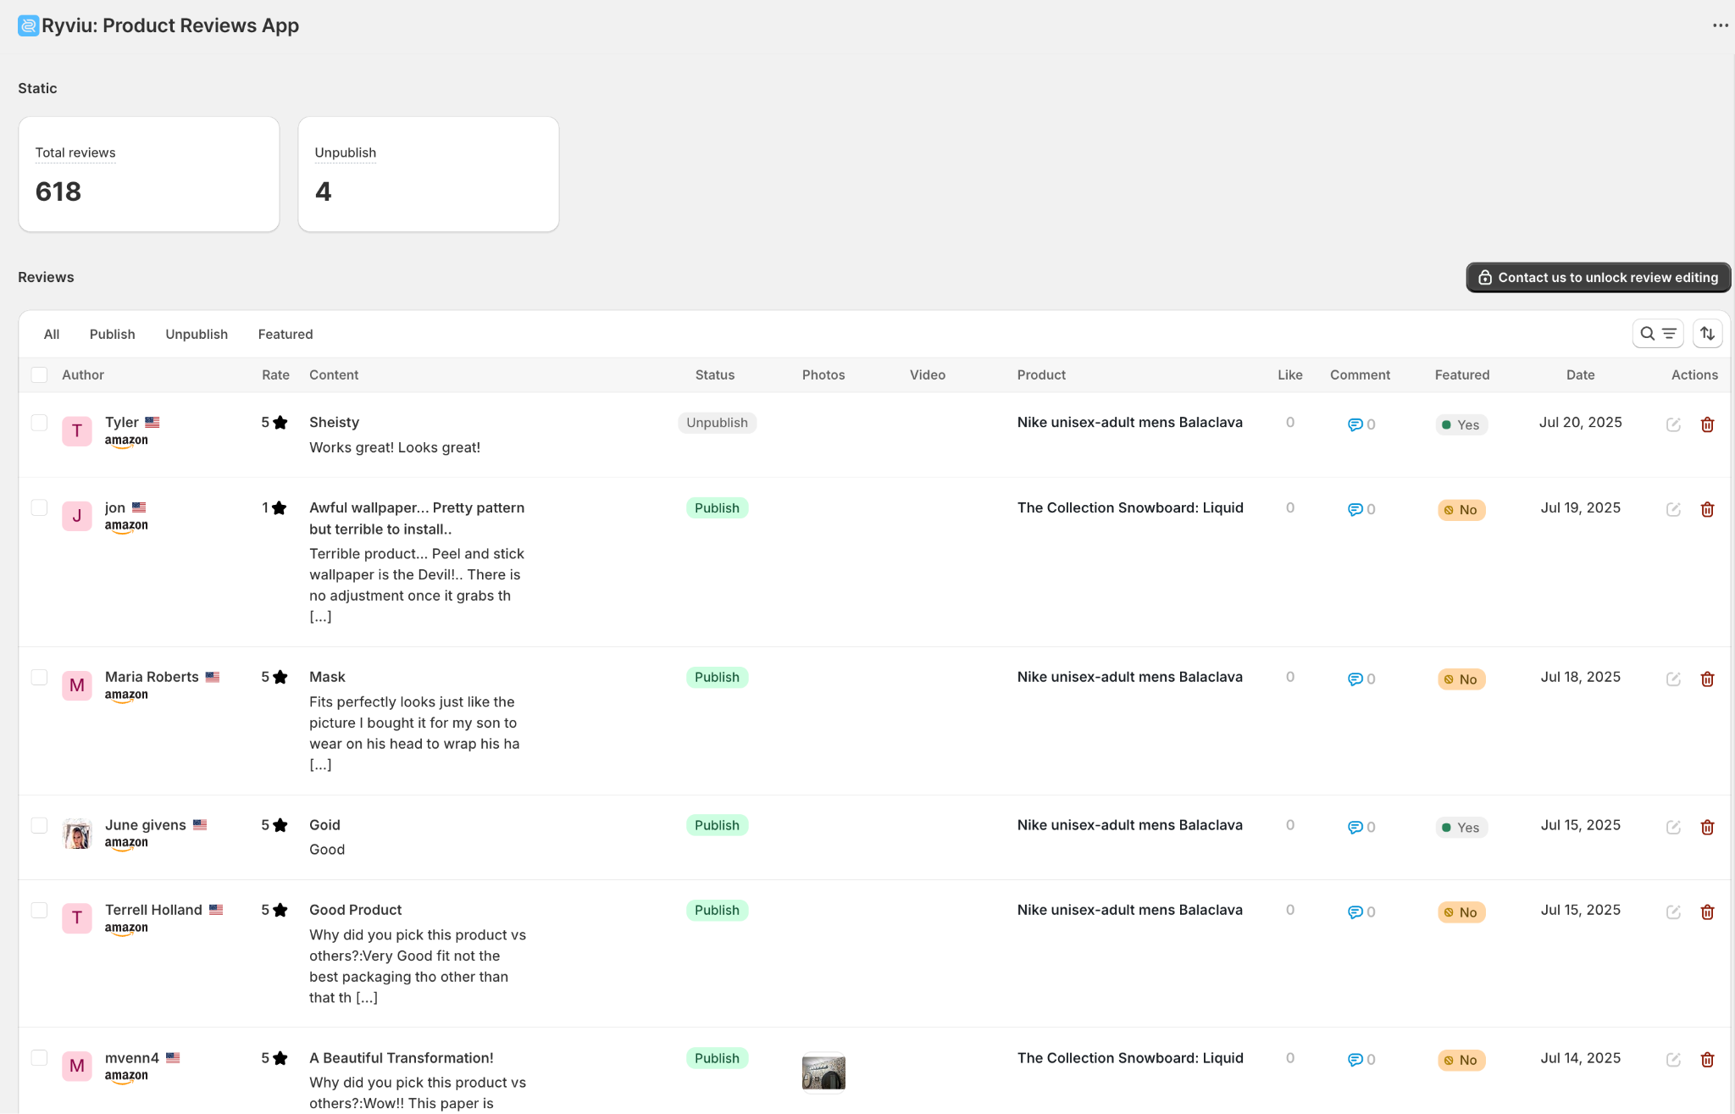Open photo thumbnail in mvenn4's review
This screenshot has height=1114, width=1735.
click(x=823, y=1072)
